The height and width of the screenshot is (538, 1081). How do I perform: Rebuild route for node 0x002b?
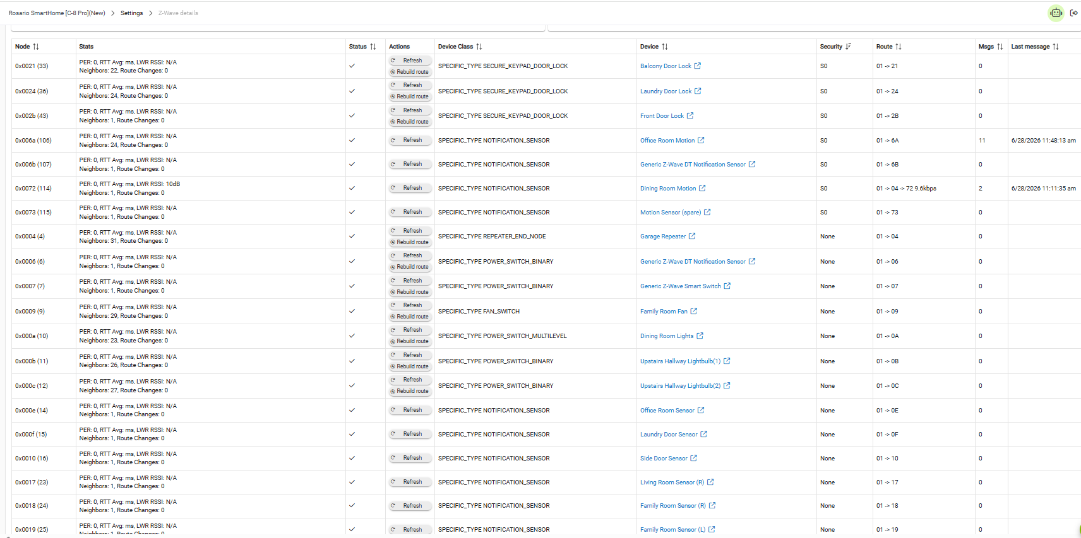(x=410, y=122)
